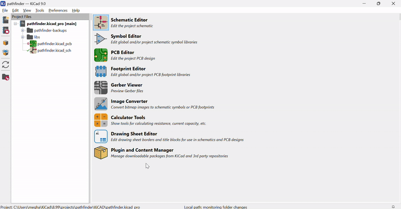Expand the libs folder
The image size is (401, 209).
click(23, 37)
